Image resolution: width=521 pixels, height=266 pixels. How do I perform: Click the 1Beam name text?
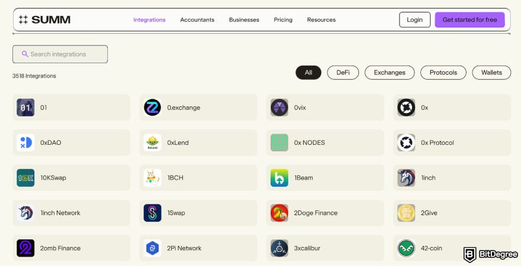(x=303, y=178)
